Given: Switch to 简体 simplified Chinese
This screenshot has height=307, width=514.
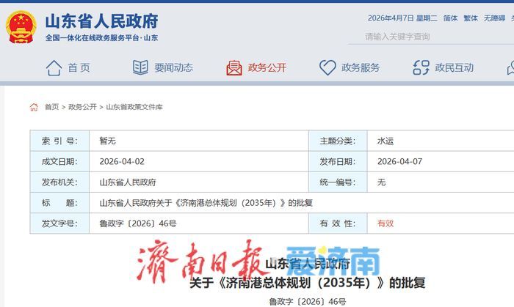Looking at the screenshot, I should [x=450, y=18].
